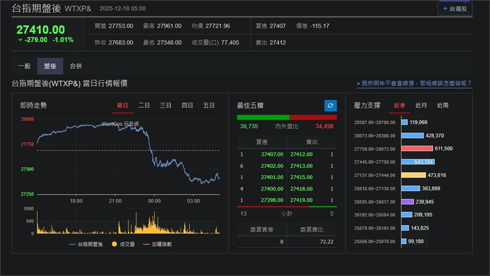Select 近周 in 壓力支撐 panel
The image size is (490, 276).
[x=443, y=105]
